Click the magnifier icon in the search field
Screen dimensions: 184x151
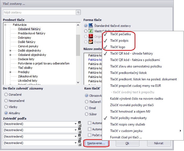[78, 12]
